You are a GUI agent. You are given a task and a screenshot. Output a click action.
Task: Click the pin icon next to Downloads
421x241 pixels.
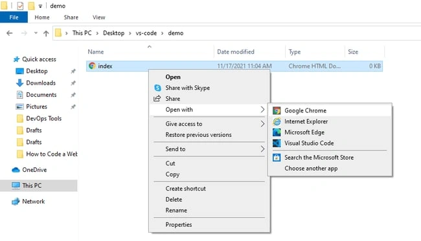coord(73,83)
